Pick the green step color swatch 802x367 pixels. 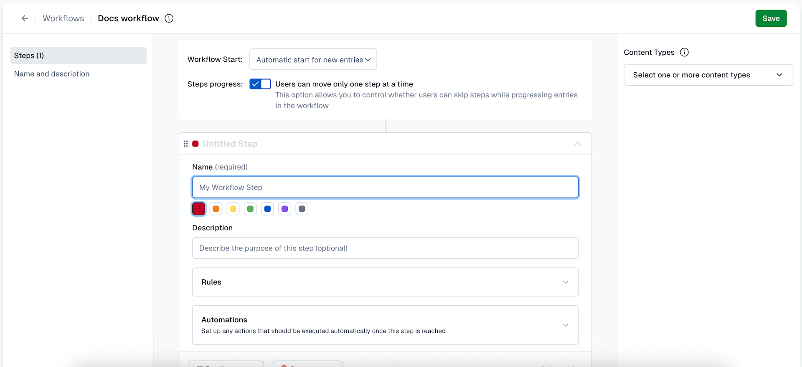pos(250,209)
